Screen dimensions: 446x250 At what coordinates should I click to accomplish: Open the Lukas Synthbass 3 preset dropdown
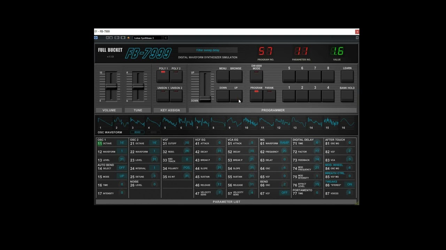pyautogui.click(x=147, y=37)
